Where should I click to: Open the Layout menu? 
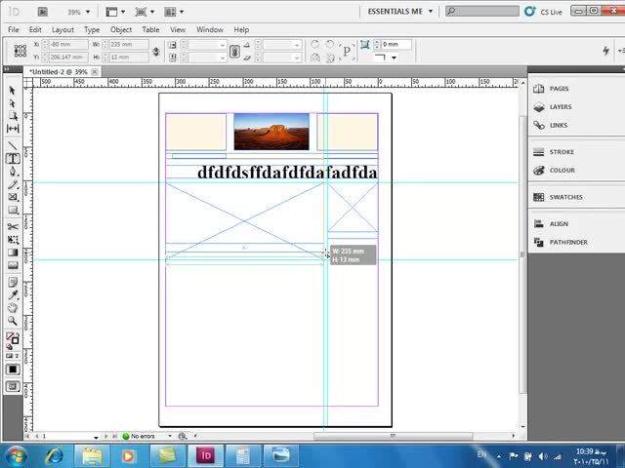coord(62,29)
